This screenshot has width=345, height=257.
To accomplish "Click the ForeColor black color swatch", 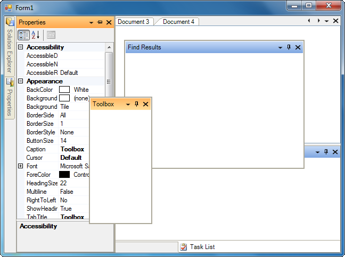I will point(64,175).
